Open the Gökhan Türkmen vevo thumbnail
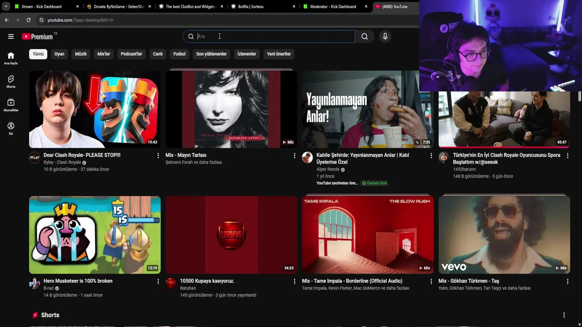582x327 pixels. click(504, 235)
